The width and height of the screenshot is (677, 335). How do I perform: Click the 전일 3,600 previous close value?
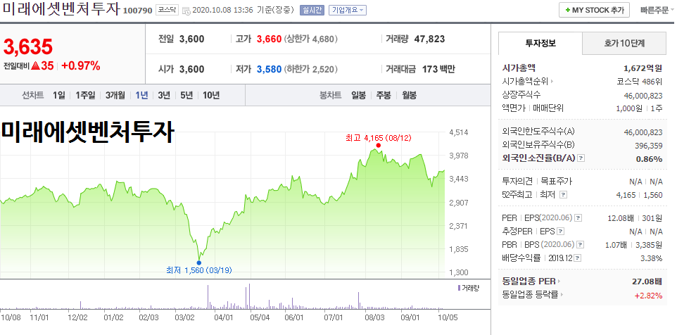[191, 39]
